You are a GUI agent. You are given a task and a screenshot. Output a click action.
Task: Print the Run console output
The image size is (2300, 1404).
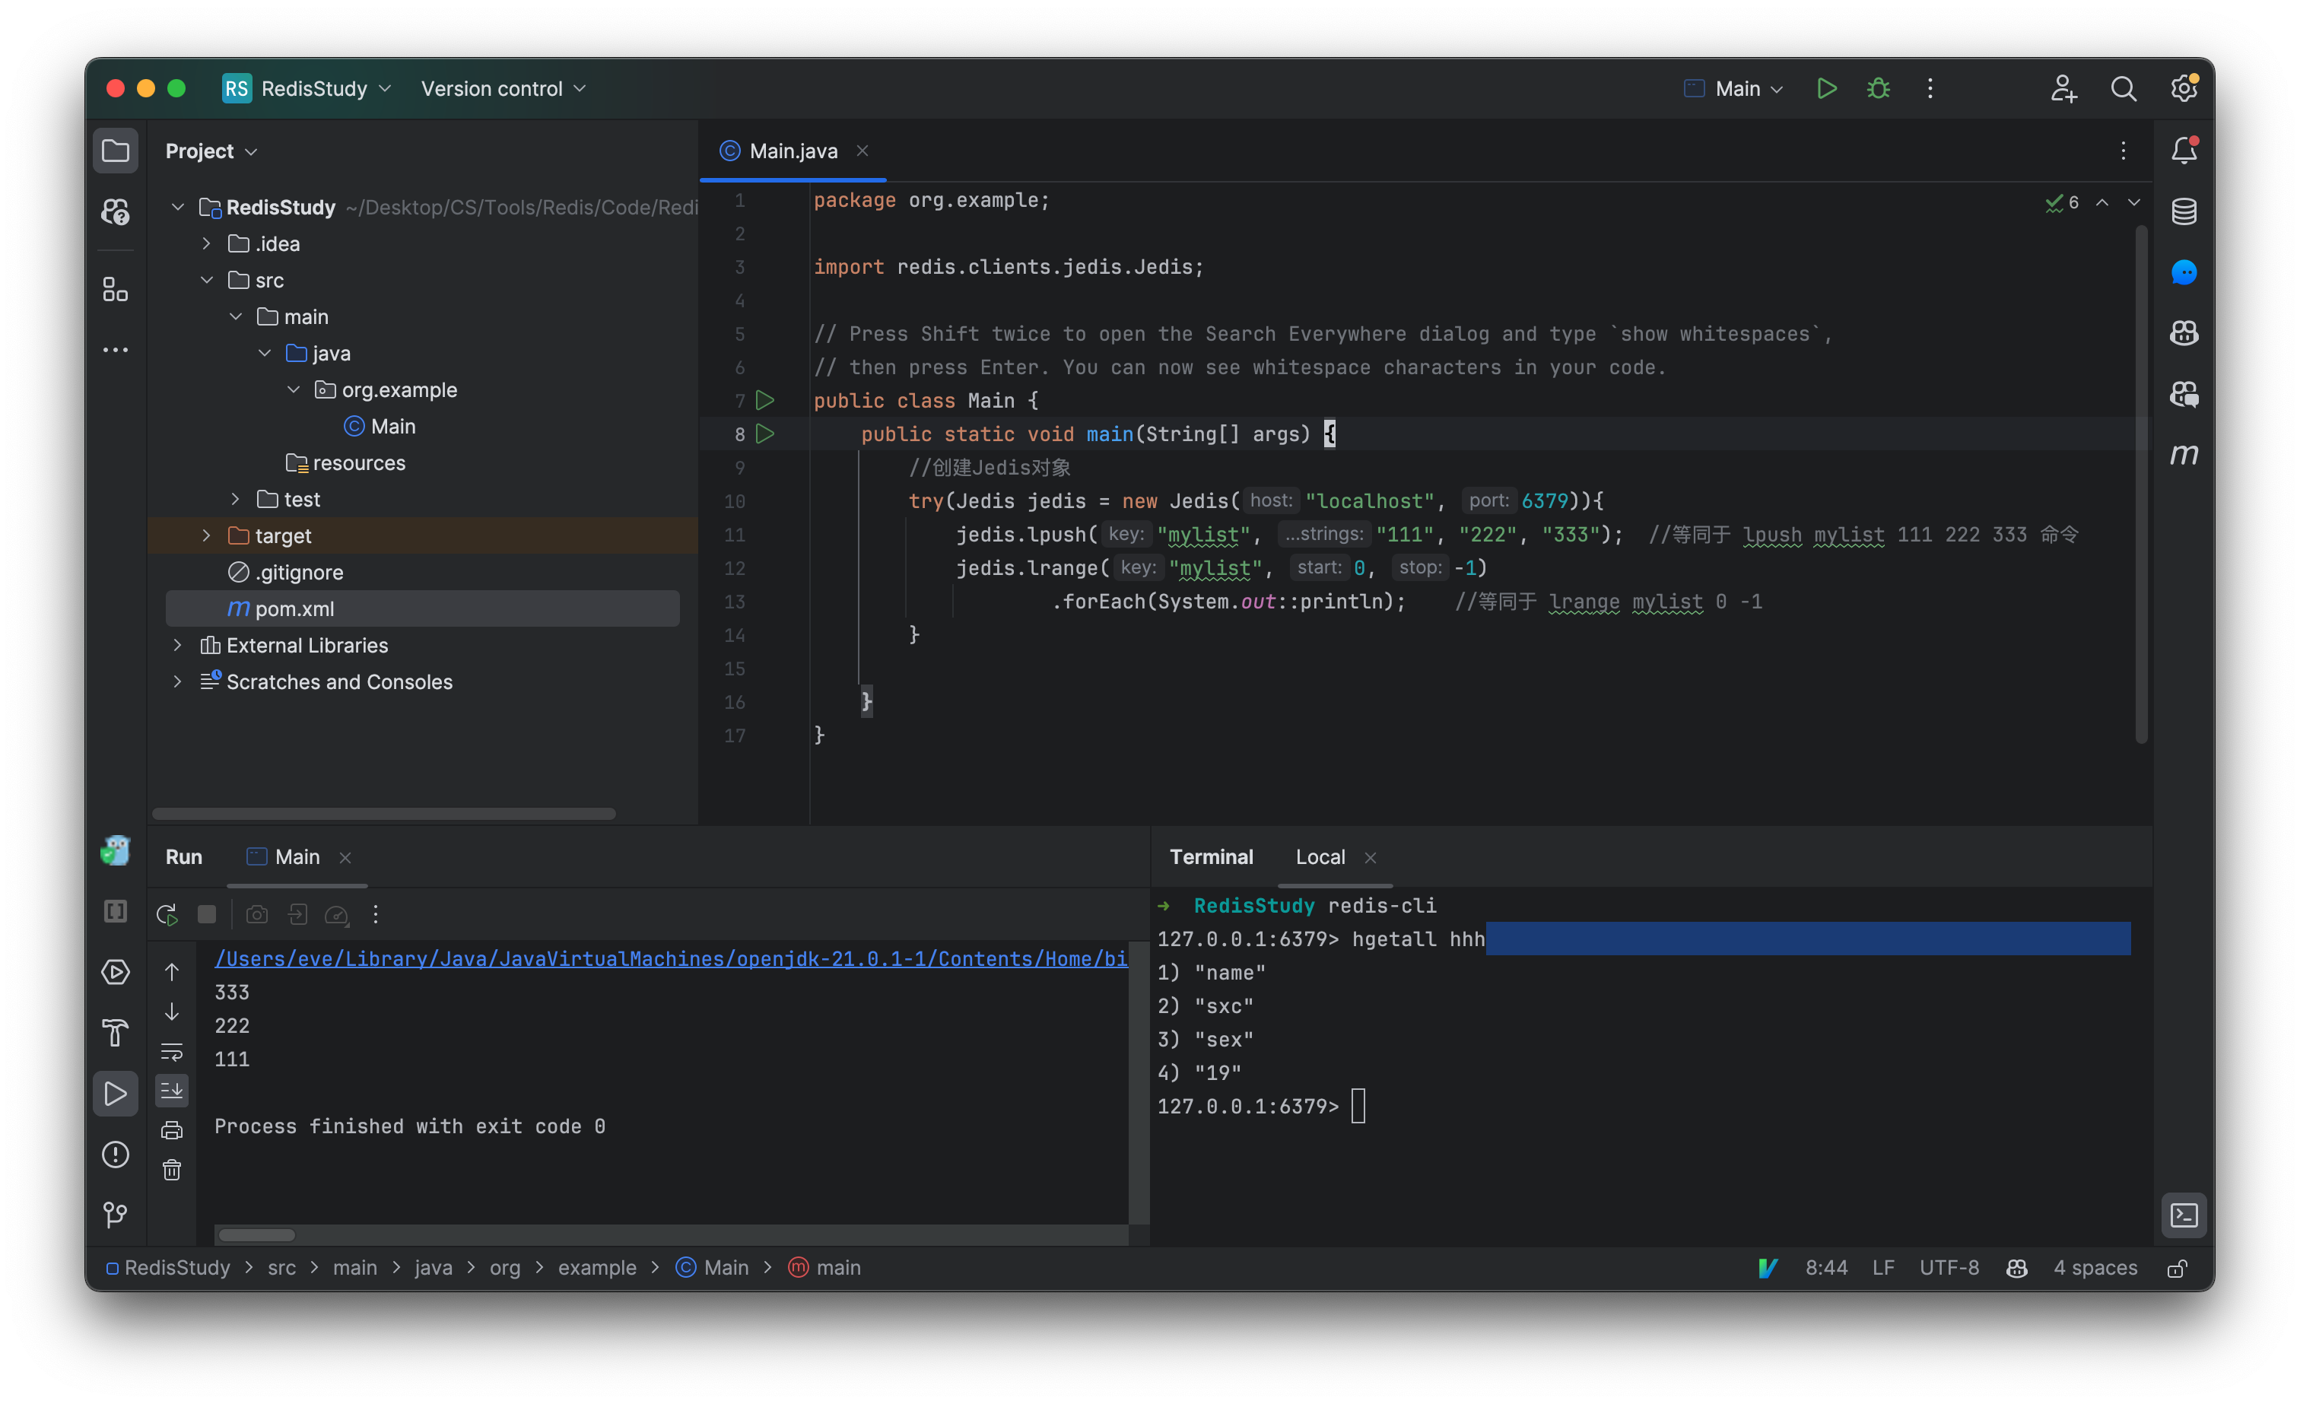point(172,1130)
